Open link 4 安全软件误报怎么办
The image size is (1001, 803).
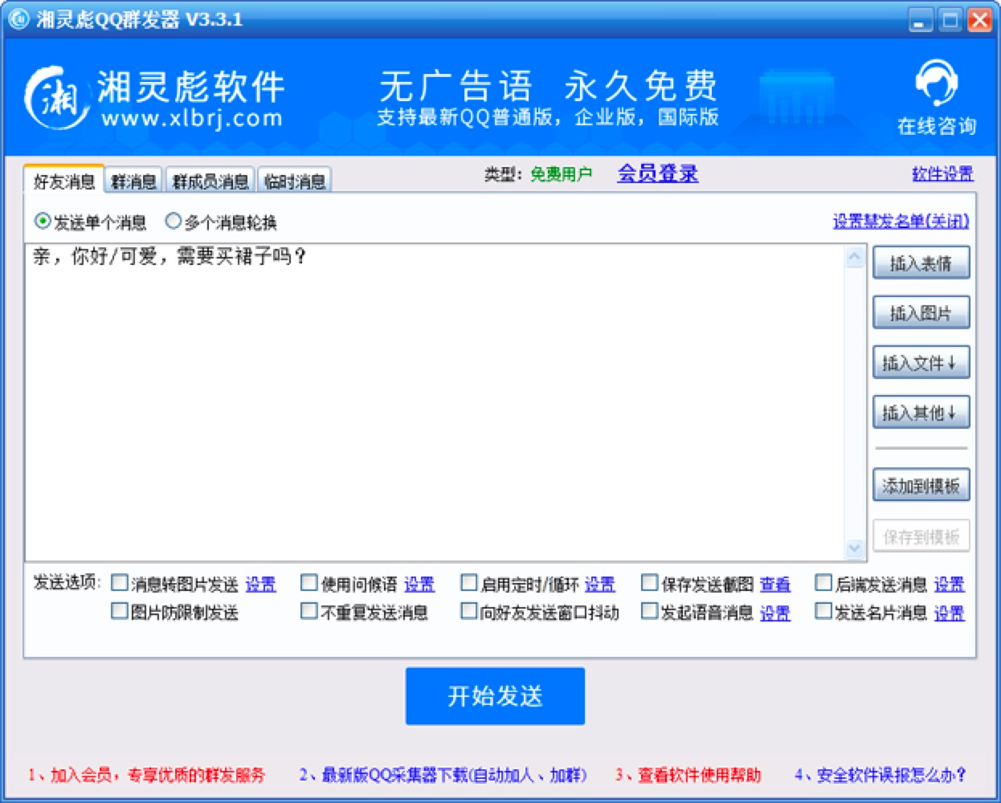880,776
